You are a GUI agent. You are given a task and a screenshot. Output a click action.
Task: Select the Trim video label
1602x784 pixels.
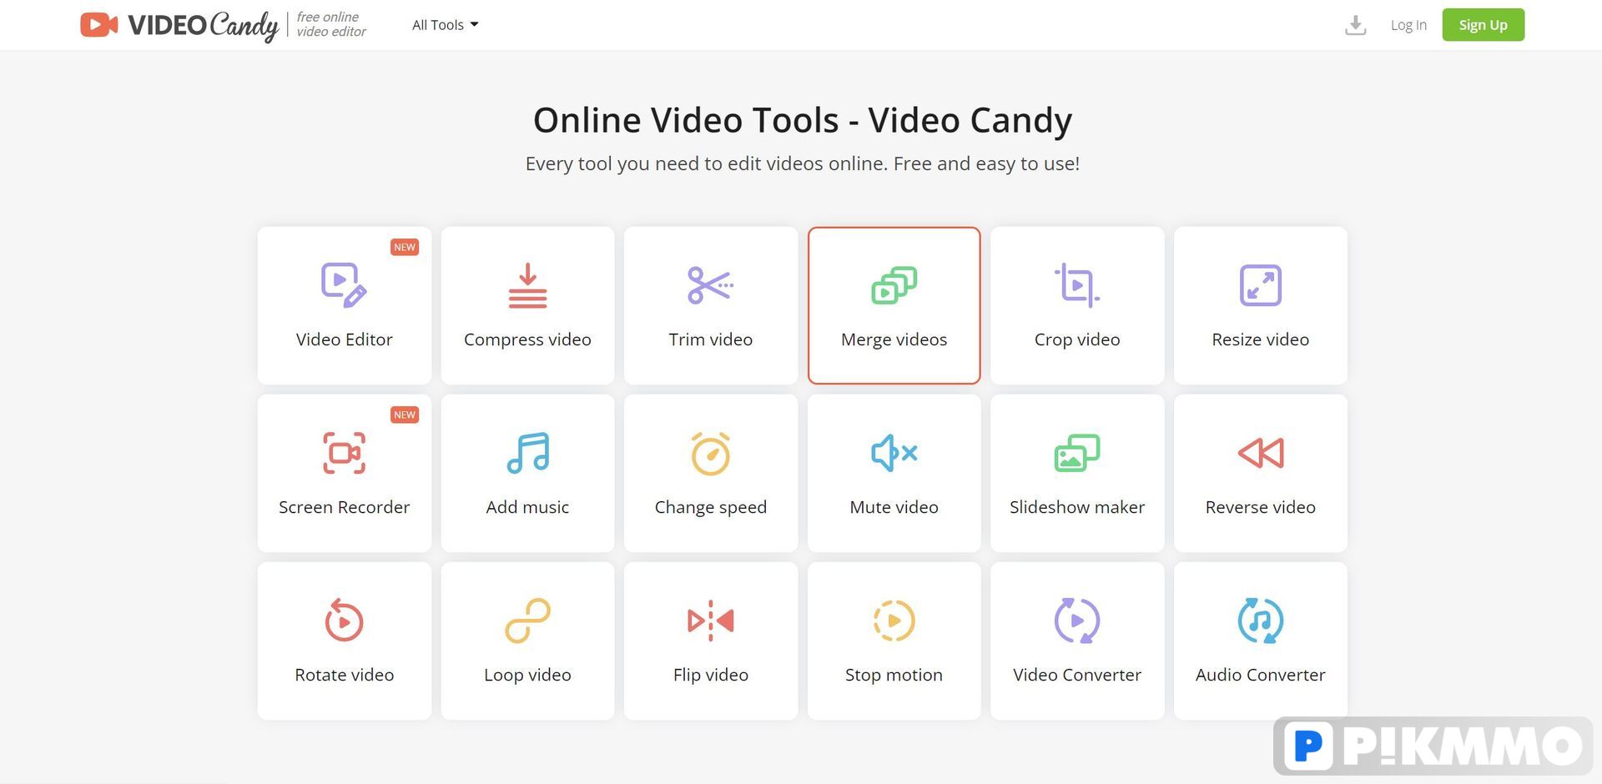710,339
